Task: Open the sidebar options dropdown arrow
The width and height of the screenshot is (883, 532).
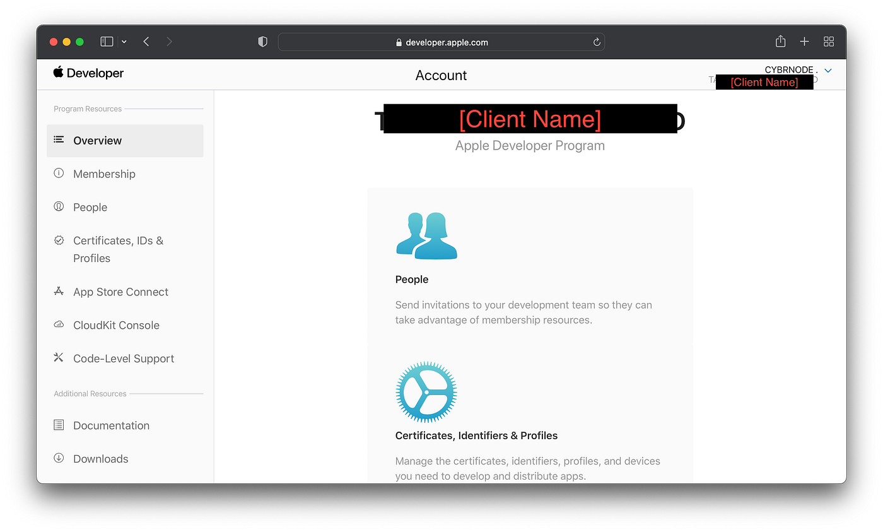Action: 124,42
